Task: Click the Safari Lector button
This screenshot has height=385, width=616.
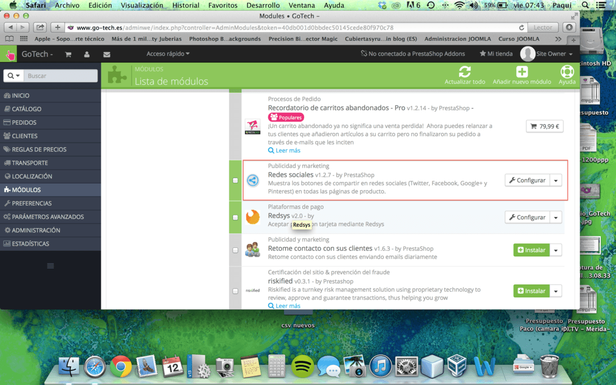Action: 543,27
